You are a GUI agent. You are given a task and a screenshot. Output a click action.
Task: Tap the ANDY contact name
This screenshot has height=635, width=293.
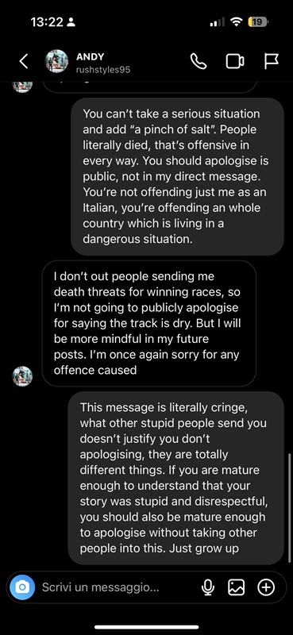[x=90, y=56]
